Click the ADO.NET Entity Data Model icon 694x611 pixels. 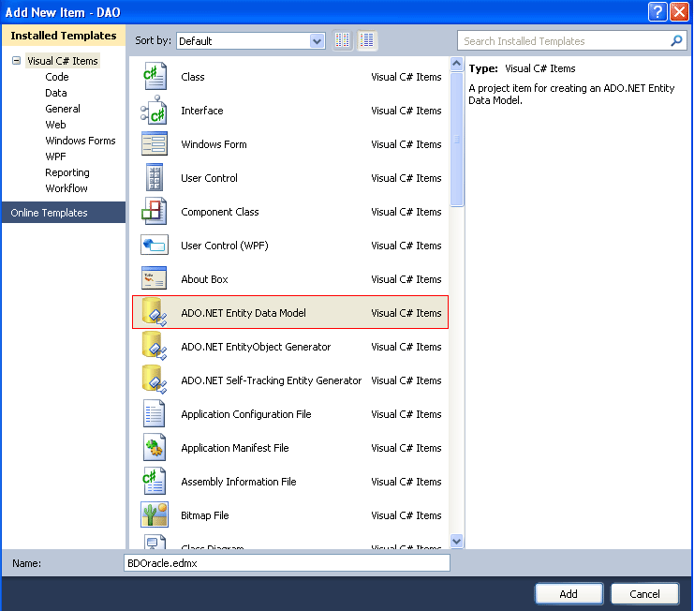tap(155, 313)
